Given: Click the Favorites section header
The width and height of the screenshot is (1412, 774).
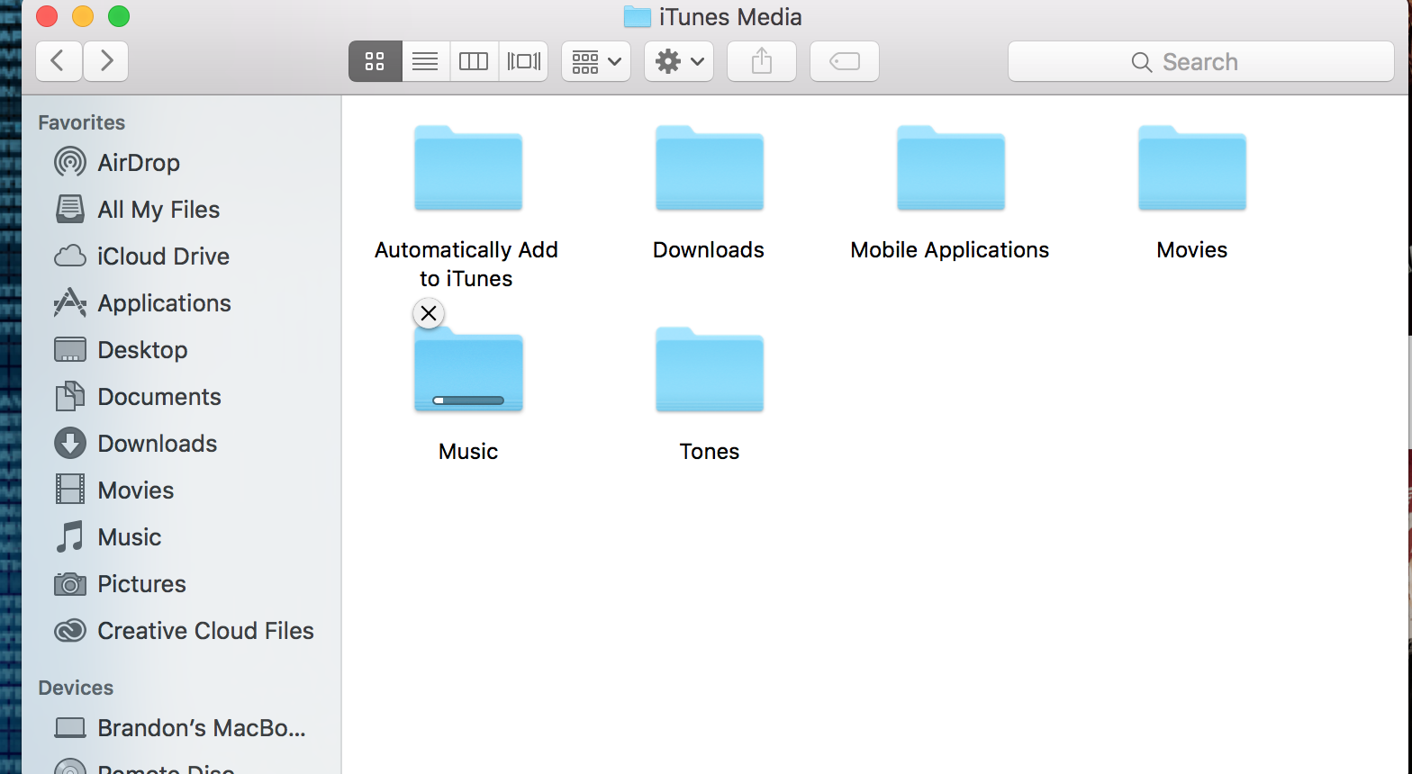Looking at the screenshot, I should click(x=82, y=122).
